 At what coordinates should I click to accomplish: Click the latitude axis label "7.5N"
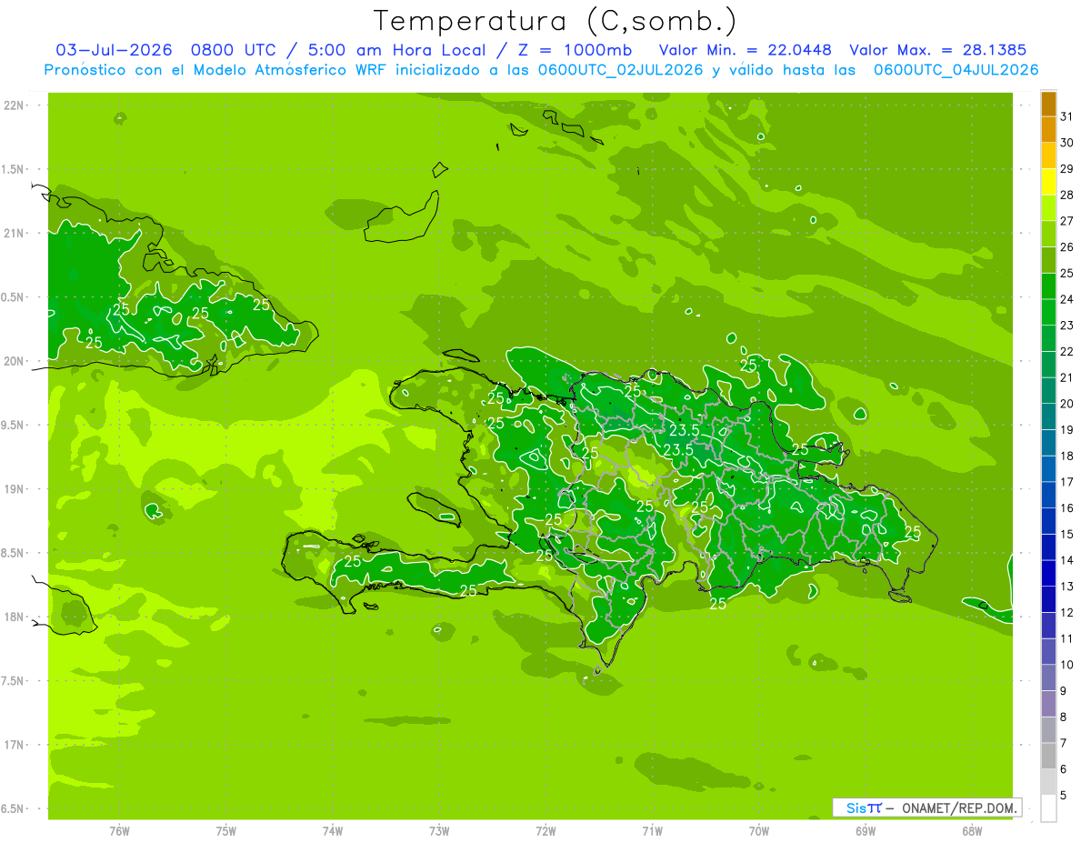click(x=13, y=681)
